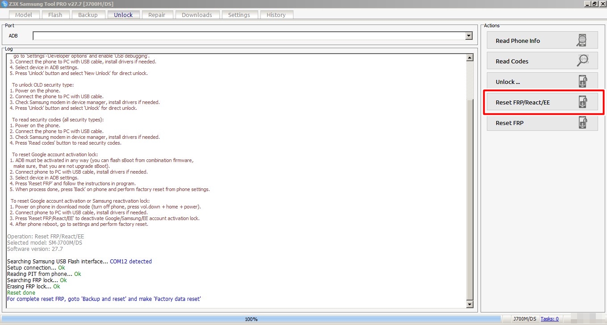607x325 pixels.
Task: Click the phone icon on the Reset FRP button
Action: [582, 122]
